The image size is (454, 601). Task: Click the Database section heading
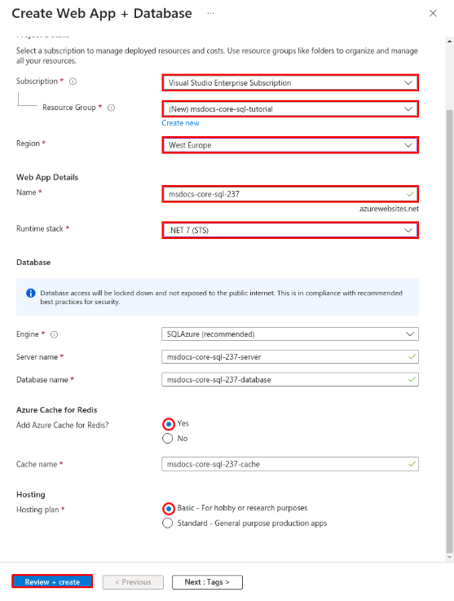pos(33,262)
